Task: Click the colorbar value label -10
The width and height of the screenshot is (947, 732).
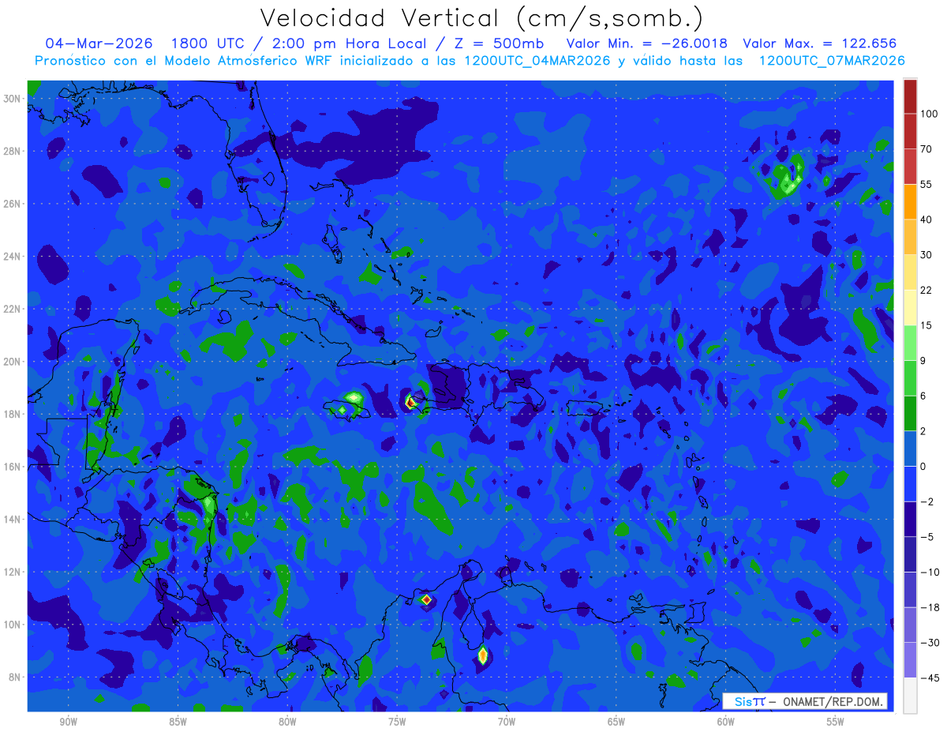Action: point(929,572)
